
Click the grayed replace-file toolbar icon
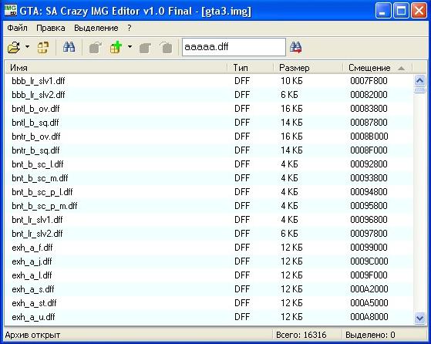point(145,47)
